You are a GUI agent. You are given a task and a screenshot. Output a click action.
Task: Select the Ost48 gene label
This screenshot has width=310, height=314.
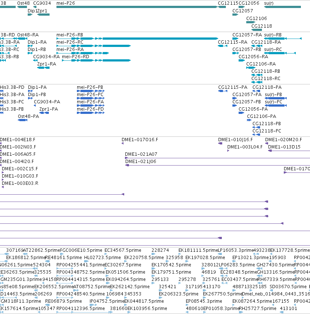pos(23,3)
